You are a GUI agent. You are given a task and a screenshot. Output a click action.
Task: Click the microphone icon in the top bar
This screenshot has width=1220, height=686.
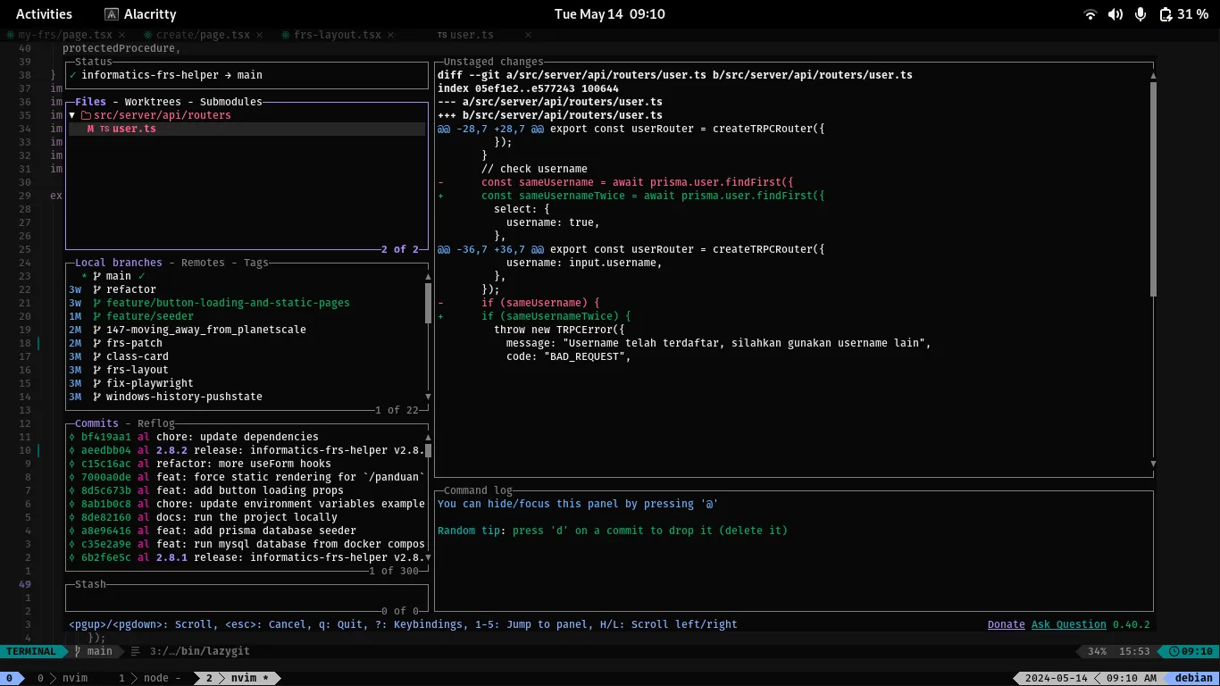coord(1140,13)
